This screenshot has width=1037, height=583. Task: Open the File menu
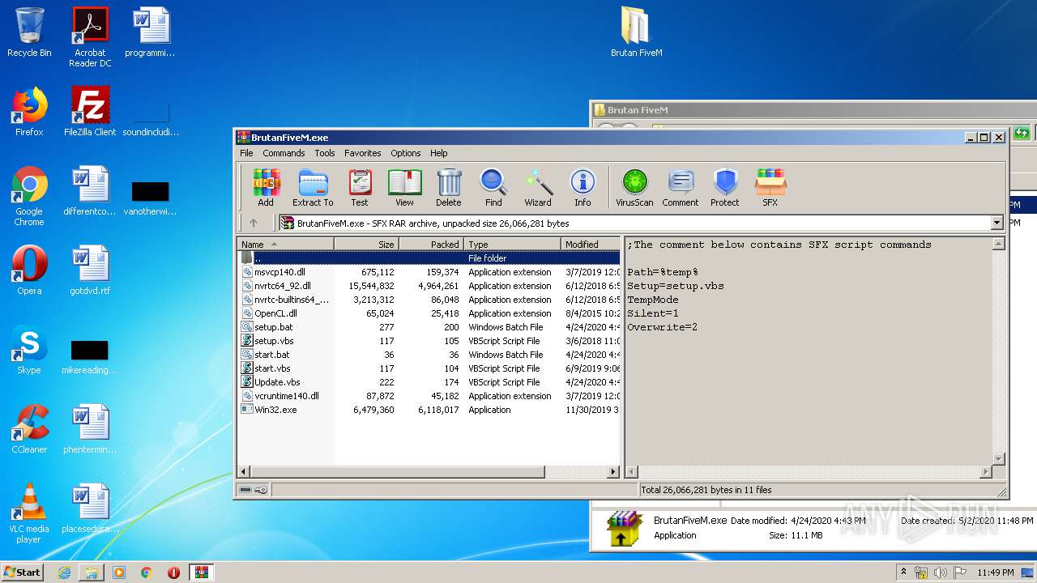(x=246, y=153)
